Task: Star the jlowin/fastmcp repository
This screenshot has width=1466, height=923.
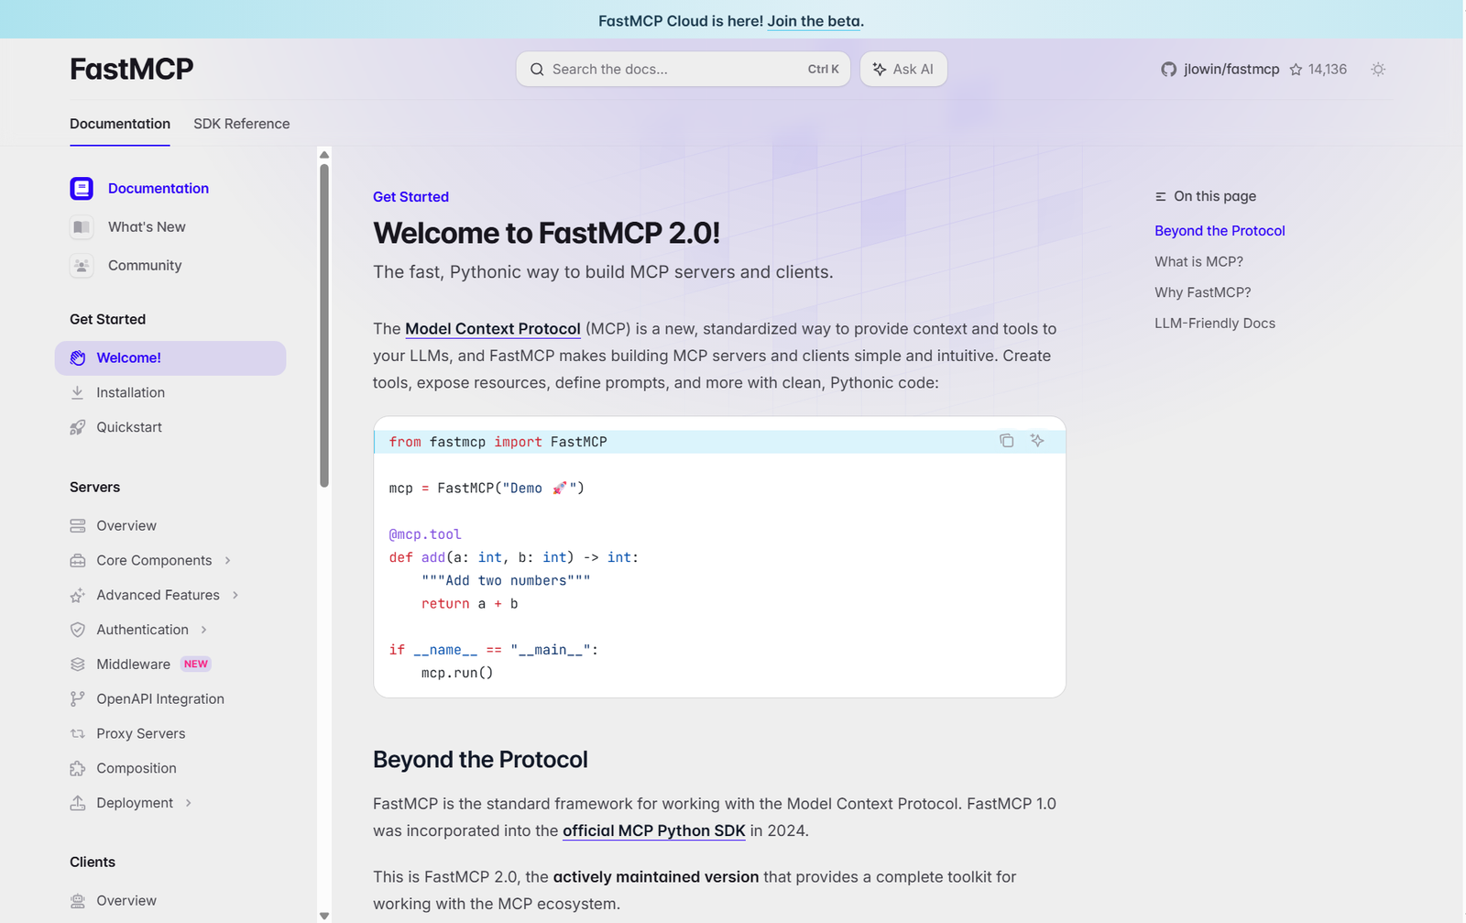Action: click(1296, 69)
